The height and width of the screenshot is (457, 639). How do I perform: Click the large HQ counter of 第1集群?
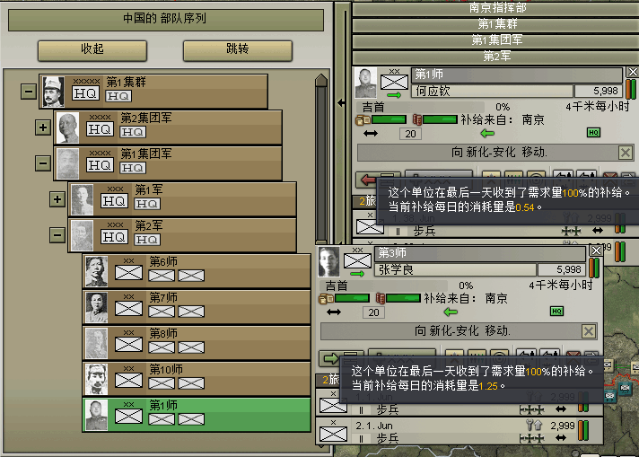(85, 93)
